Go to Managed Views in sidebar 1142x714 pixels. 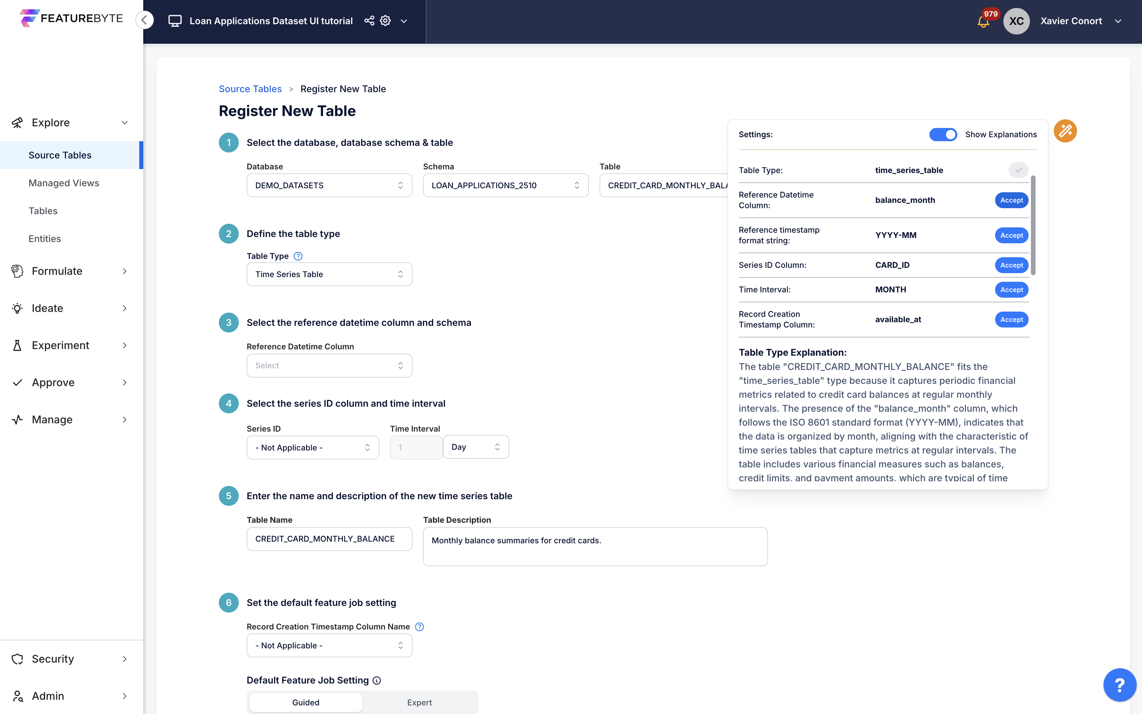click(x=64, y=183)
